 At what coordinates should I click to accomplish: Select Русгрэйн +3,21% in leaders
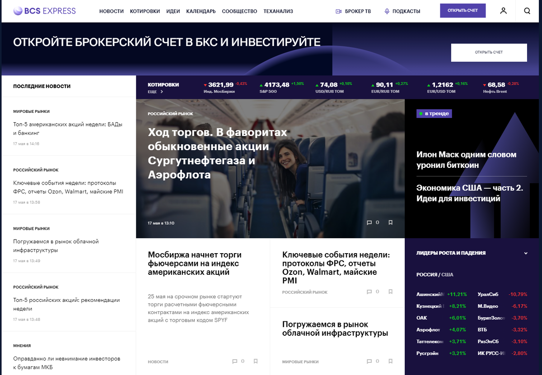(441, 353)
